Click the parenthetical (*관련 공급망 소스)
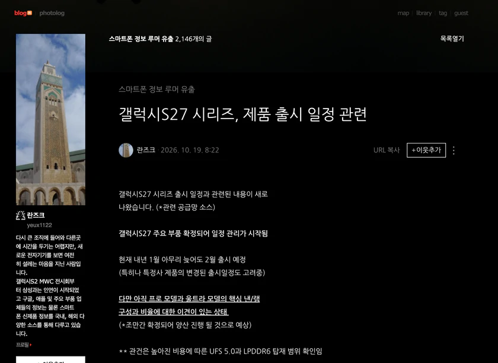Viewport: 498px width, 363px height. click(186, 207)
